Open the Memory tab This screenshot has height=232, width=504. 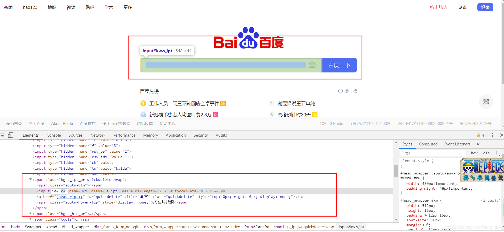151,135
